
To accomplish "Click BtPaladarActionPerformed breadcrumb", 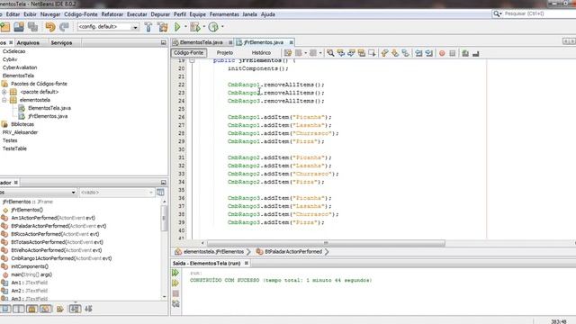I will [293, 252].
